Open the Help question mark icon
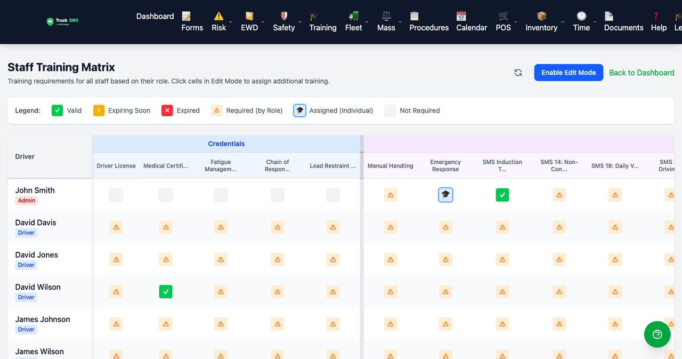 point(656,16)
